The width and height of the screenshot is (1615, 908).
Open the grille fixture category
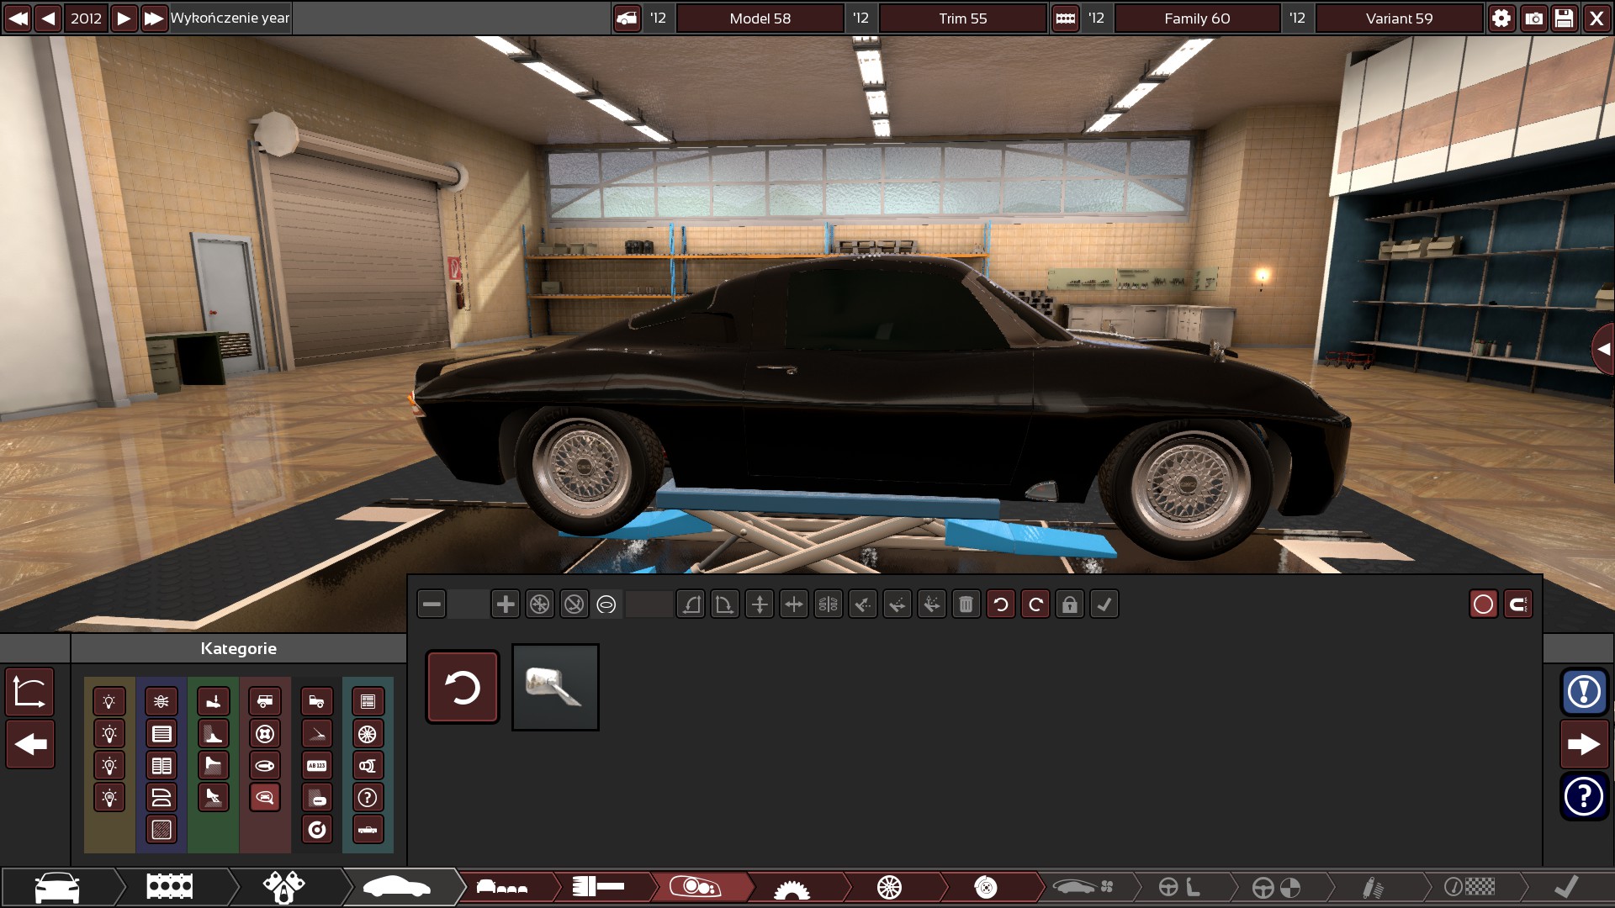pos(161,733)
